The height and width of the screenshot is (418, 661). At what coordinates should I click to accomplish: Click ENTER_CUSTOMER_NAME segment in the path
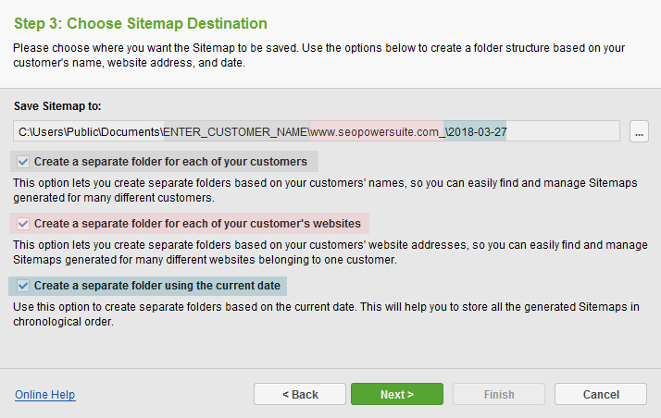coord(237,131)
